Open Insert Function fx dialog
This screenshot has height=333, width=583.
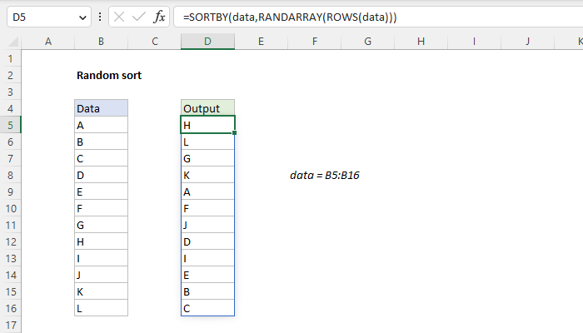(159, 17)
